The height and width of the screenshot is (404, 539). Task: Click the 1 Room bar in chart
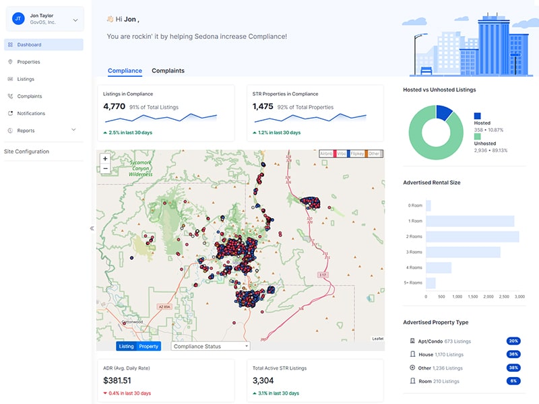[x=470, y=222]
